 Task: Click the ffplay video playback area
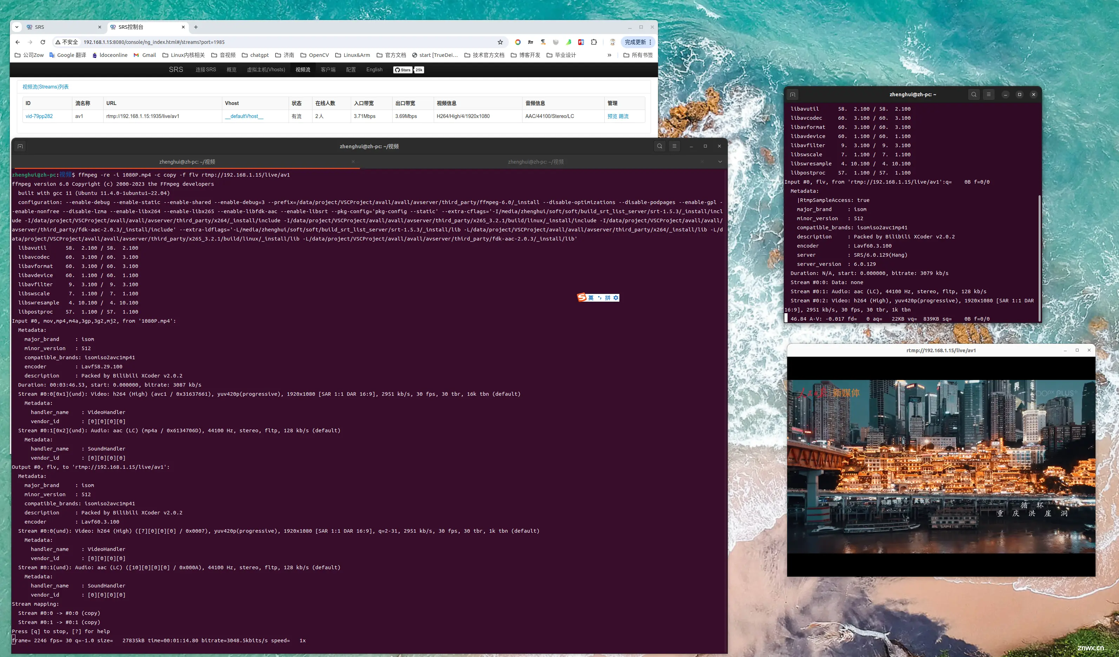(941, 466)
